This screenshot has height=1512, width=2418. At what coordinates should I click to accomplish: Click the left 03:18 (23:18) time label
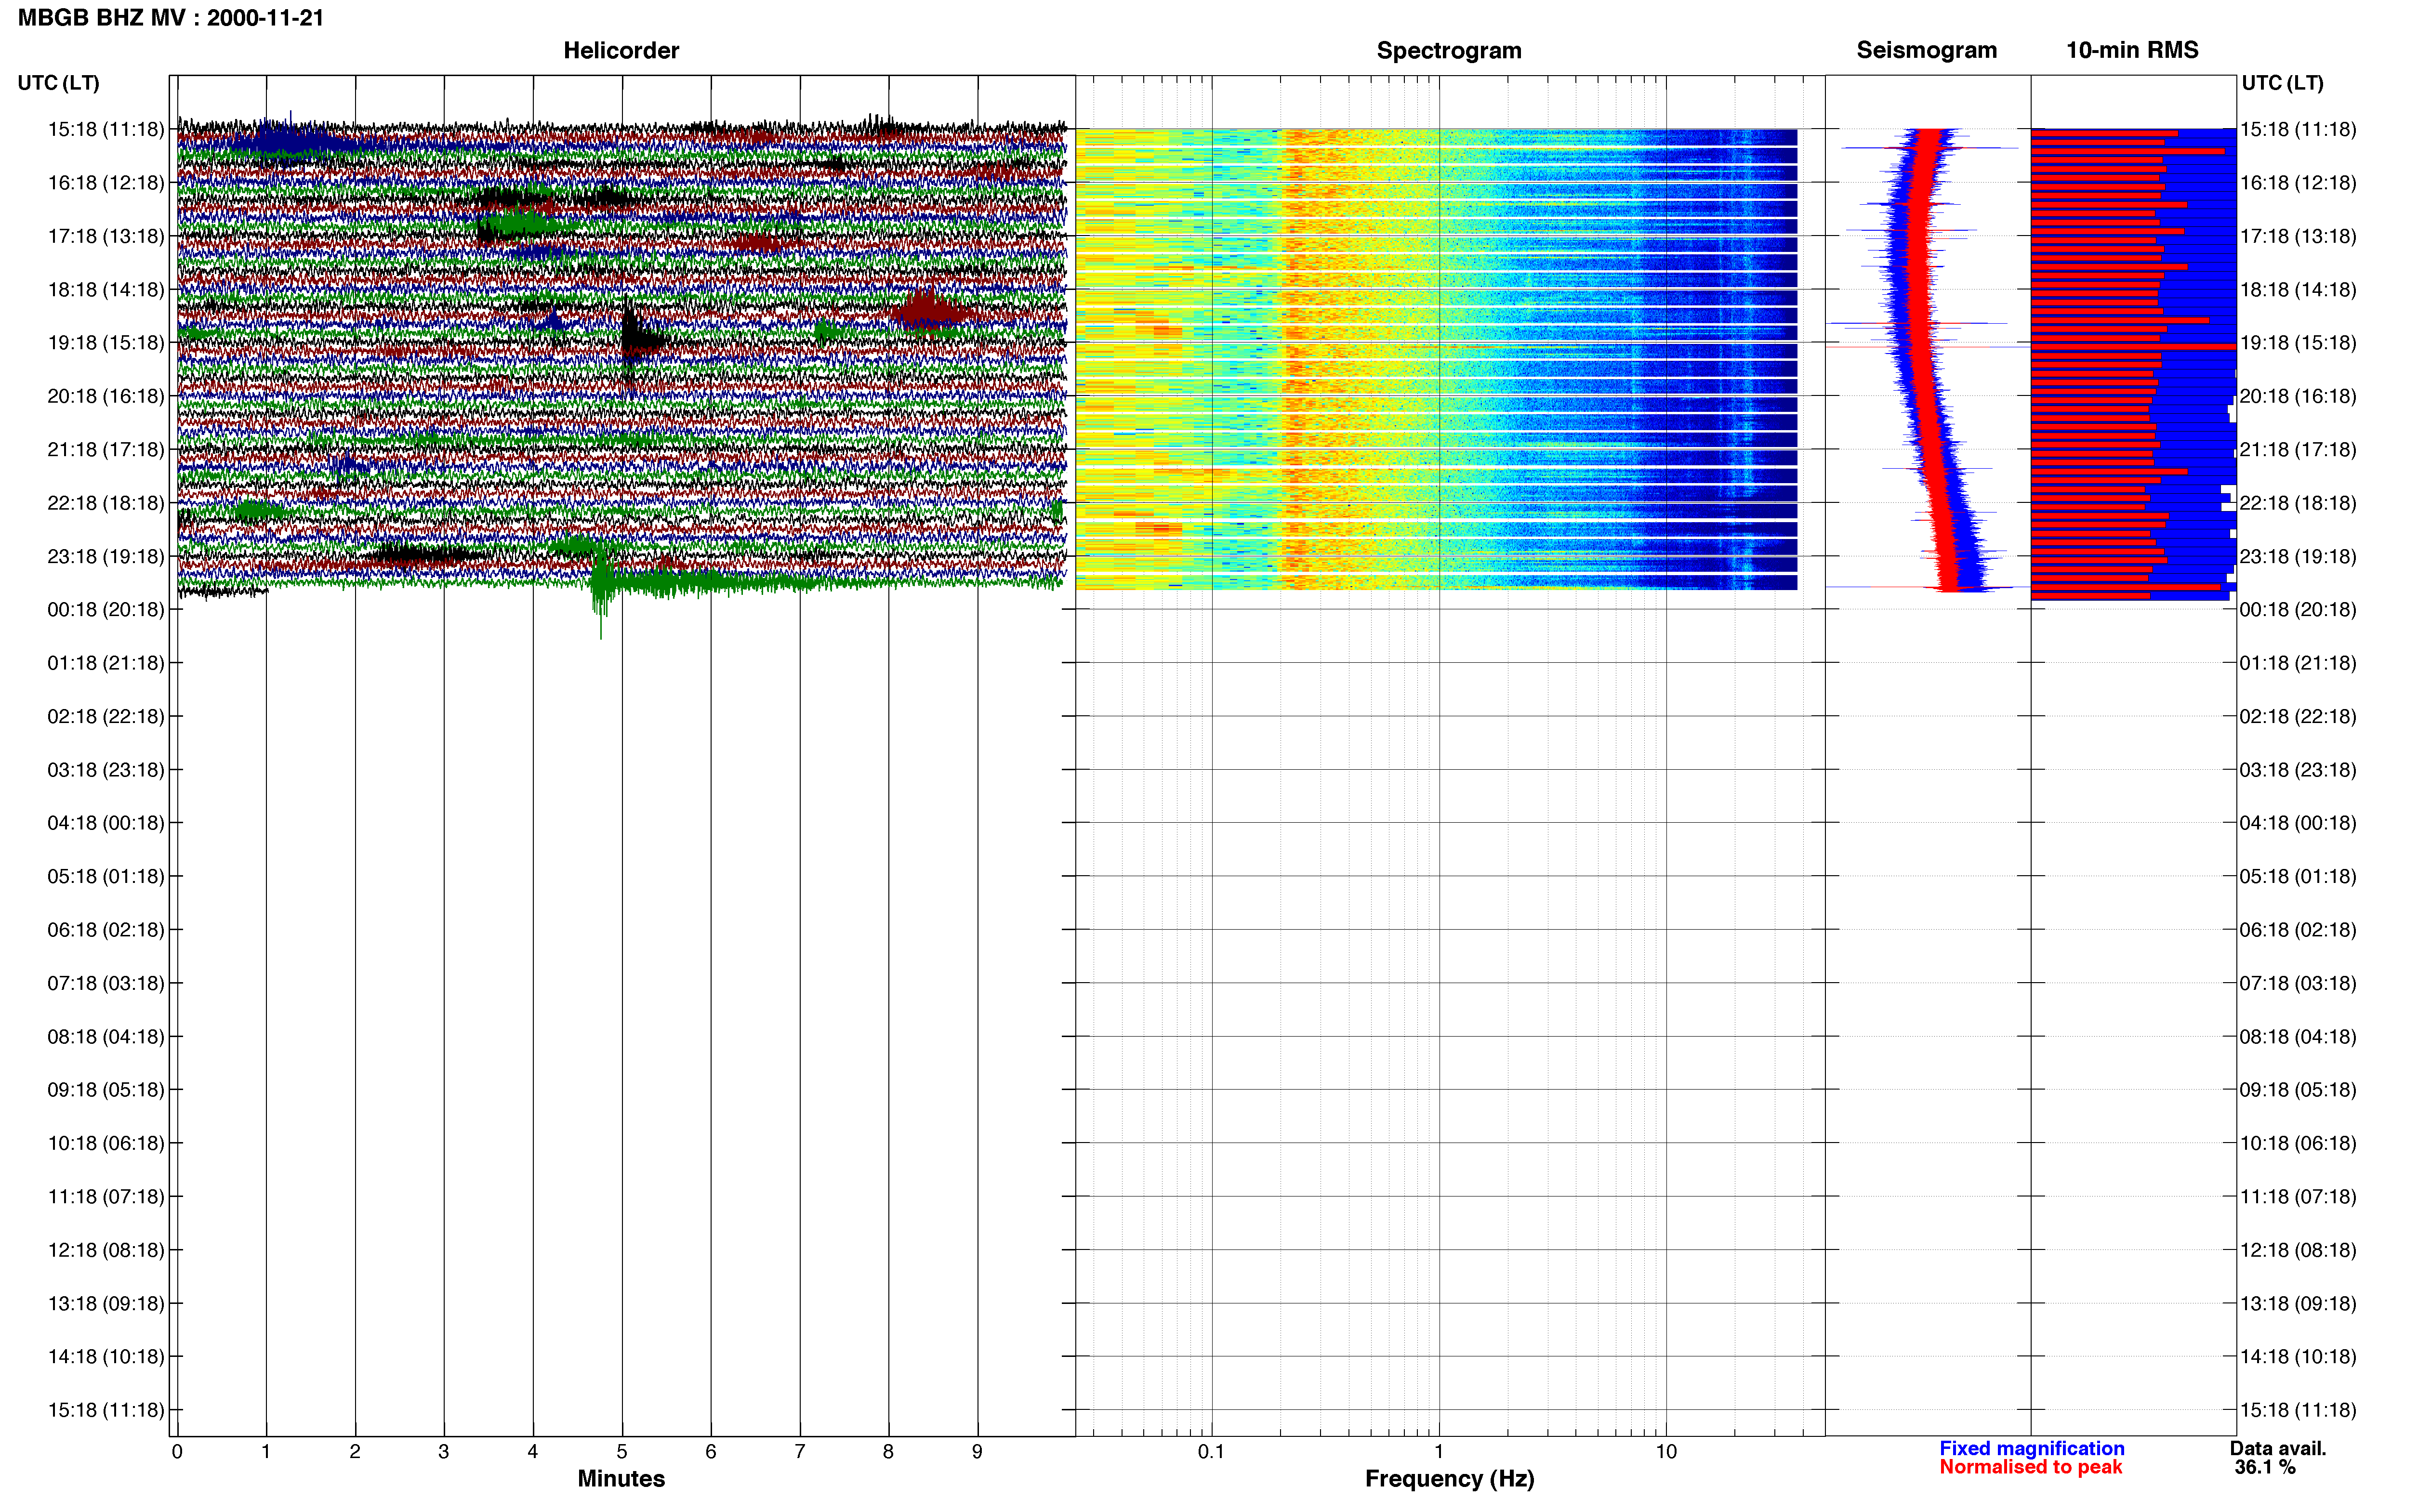click(x=106, y=770)
